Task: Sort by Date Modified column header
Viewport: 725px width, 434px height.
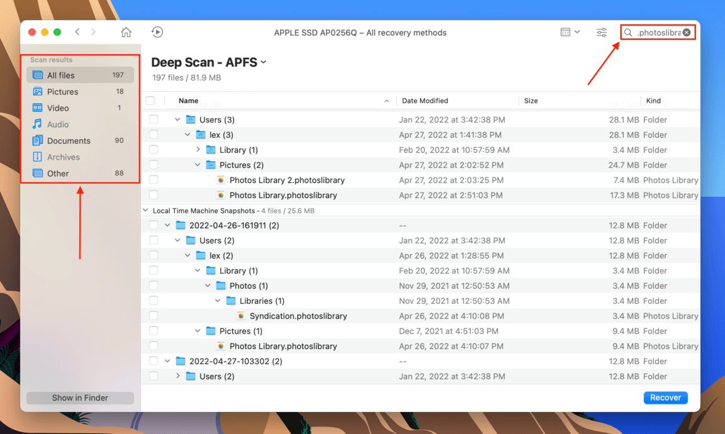Action: 425,101
